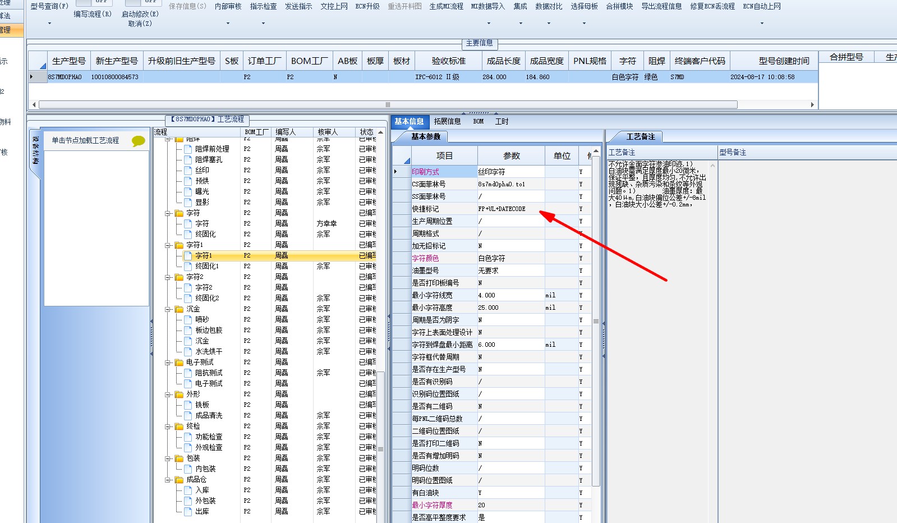Click the yellow speech bubble icon
Image resolution: width=897 pixels, height=523 pixels.
click(x=138, y=141)
